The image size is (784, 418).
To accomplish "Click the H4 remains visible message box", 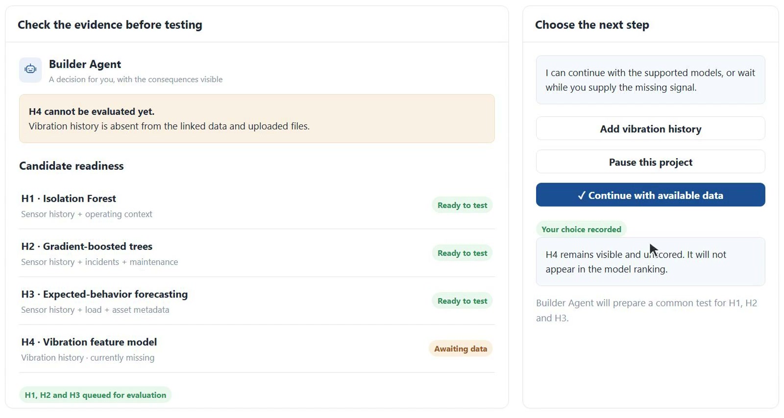I will coord(650,262).
